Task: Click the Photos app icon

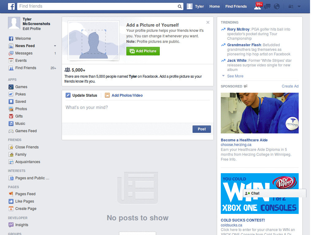Action: (11, 109)
